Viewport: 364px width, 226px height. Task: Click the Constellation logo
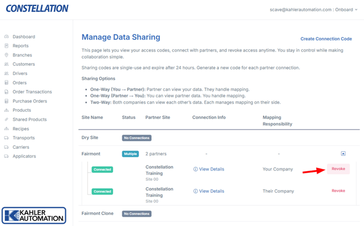click(x=37, y=9)
